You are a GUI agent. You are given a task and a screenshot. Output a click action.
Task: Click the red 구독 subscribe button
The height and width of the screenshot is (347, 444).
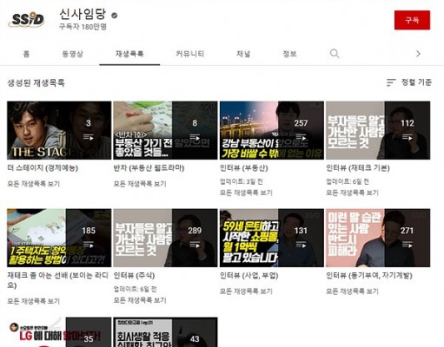(412, 20)
